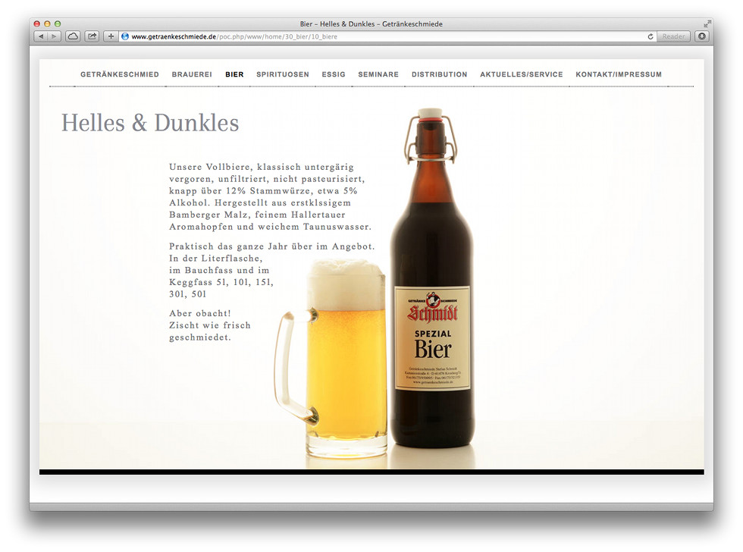Viewport: 743px width, 552px height.
Task: Go forward with the Safari forward arrow
Action: click(x=54, y=36)
